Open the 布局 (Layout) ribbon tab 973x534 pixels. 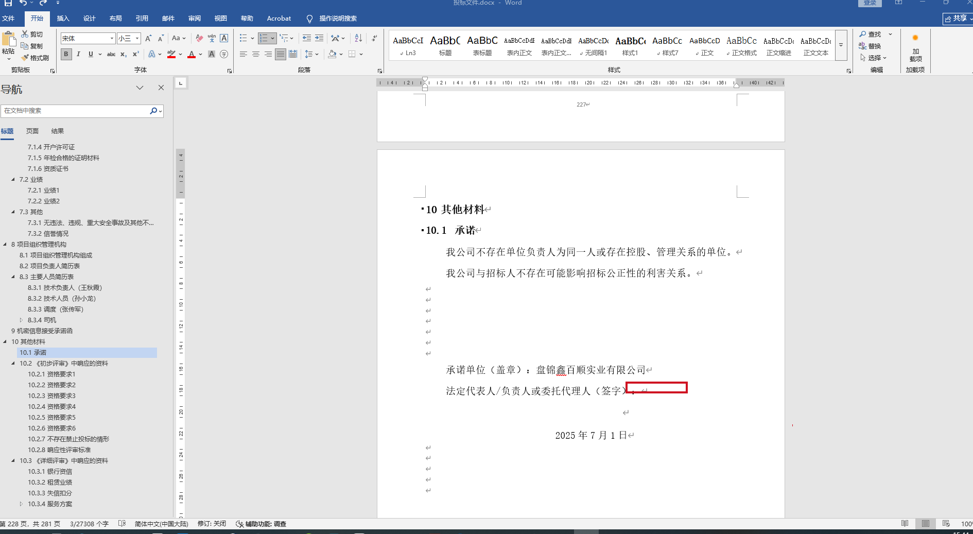[x=115, y=19]
